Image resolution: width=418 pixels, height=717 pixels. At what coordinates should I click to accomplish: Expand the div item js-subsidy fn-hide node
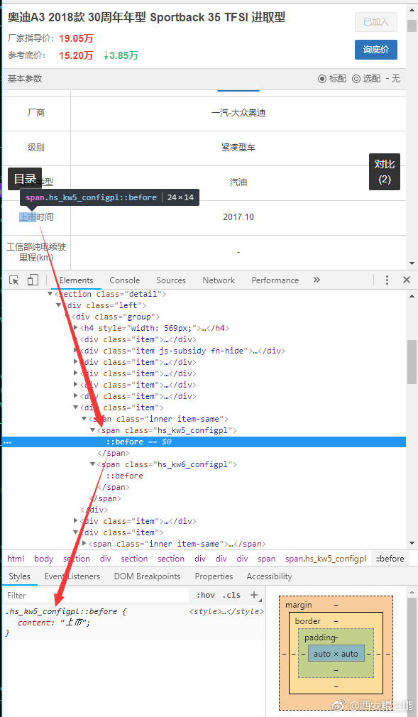coord(76,351)
